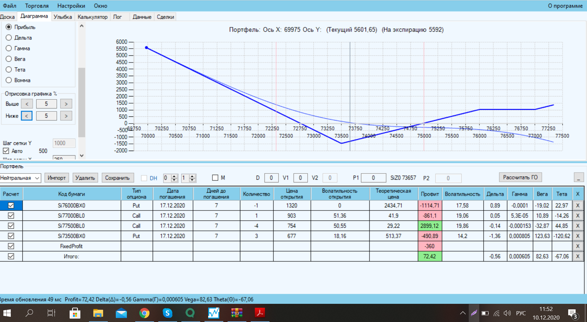Uncheck the Si76000BX0 row calculation checkbox
Viewport: 587px width, 322px height.
(x=11, y=206)
